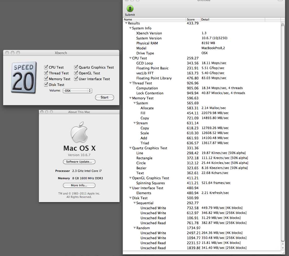The width and height of the screenshot is (289, 256).
Task: Collapse the OpenGL Graphics Test section
Action: pyautogui.click(x=131, y=178)
